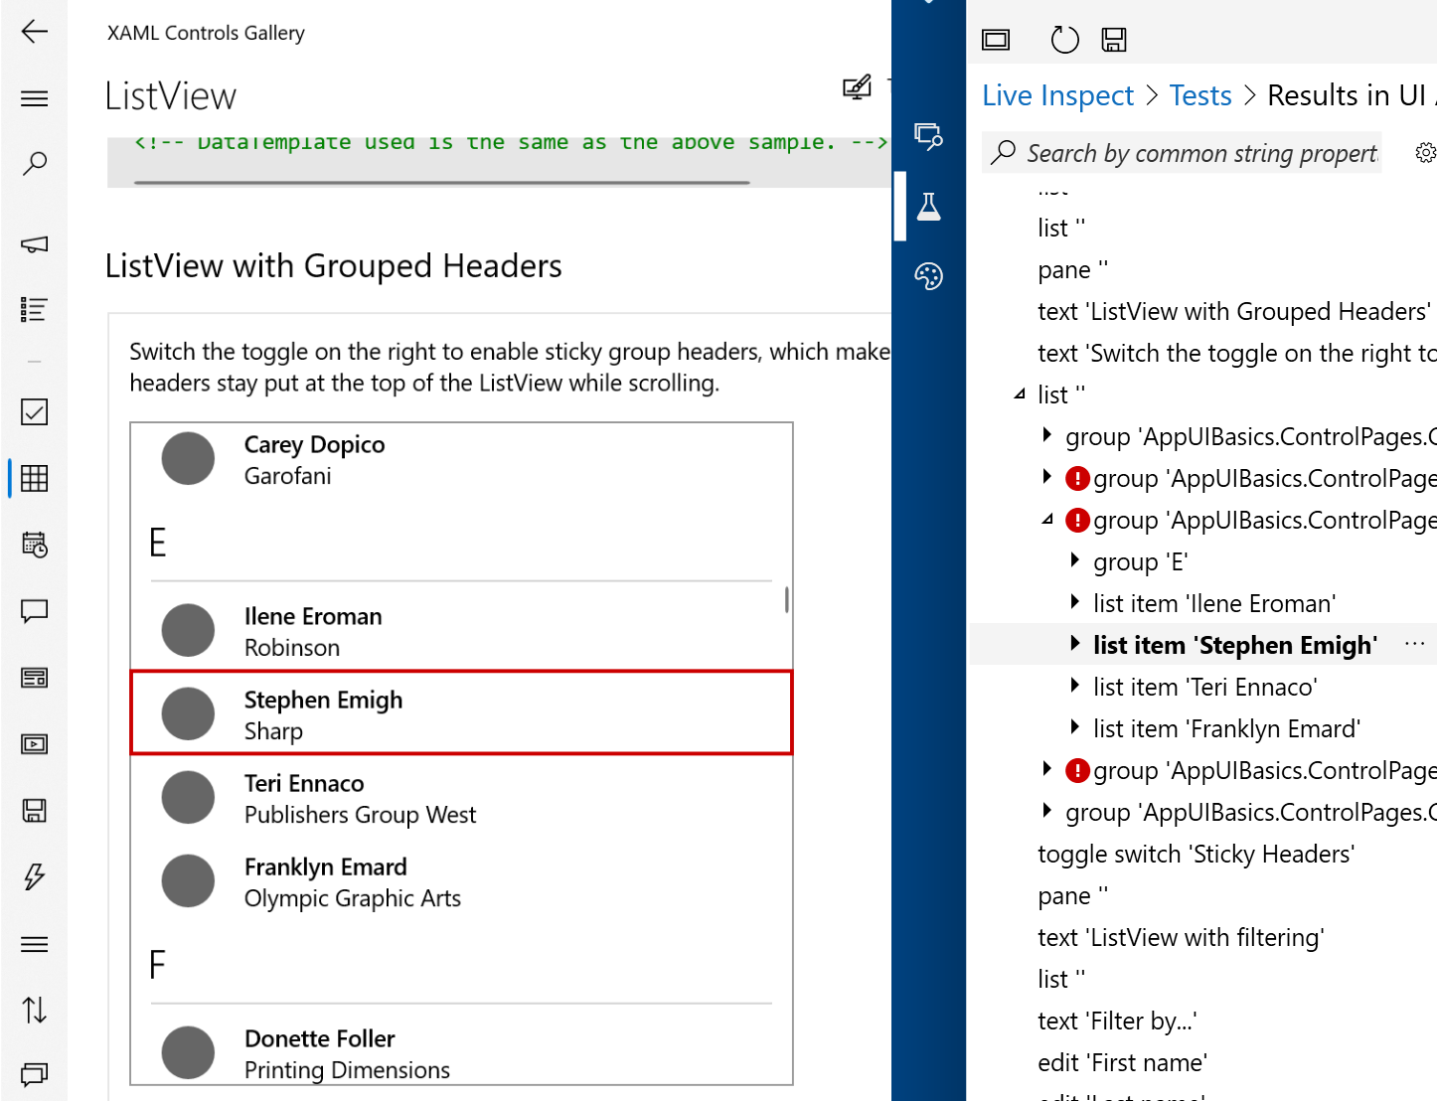Select the Tests beaker icon
This screenshot has width=1437, height=1101.
tap(928, 206)
